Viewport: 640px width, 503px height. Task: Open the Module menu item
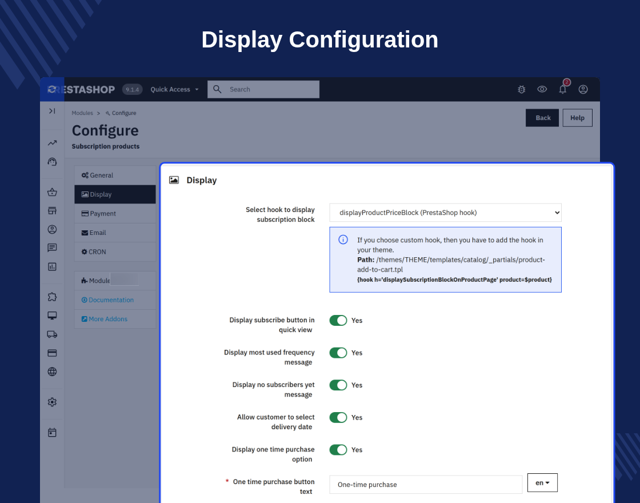[115, 281]
